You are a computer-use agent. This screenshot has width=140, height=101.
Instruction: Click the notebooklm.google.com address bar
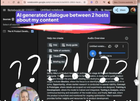click(x=55, y=2)
